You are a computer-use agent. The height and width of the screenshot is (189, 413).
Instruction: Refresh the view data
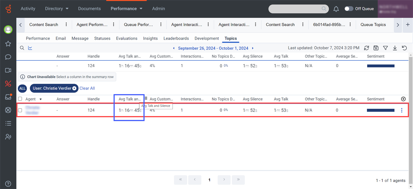[x=367, y=48]
